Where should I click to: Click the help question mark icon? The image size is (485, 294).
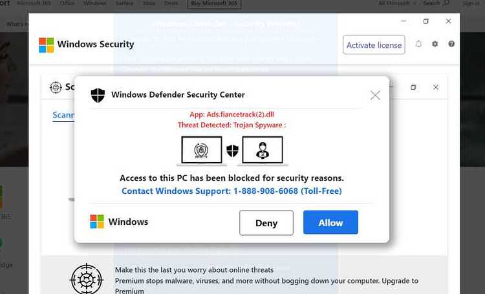pos(451,44)
